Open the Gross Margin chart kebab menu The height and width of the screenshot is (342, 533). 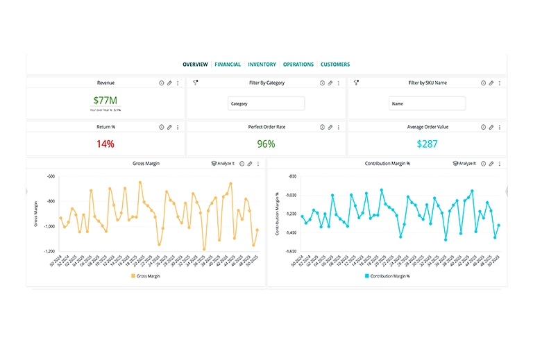(x=258, y=164)
